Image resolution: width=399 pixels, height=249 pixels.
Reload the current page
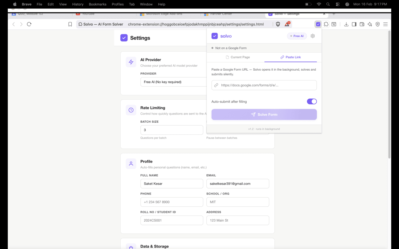click(29, 24)
